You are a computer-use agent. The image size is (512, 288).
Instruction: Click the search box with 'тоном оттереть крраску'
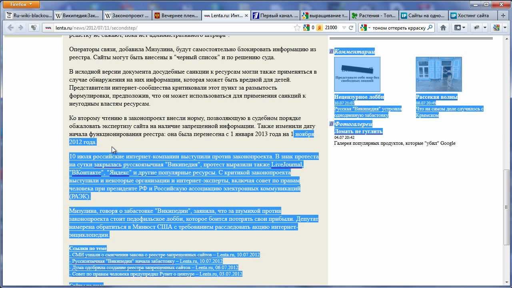click(398, 28)
